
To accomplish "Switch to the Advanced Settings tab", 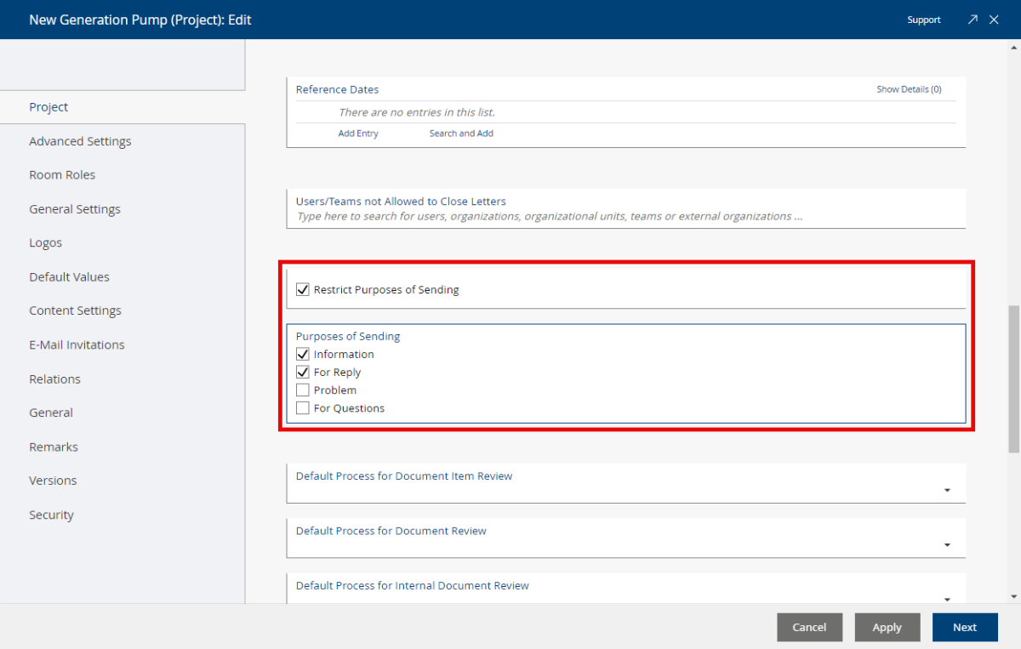I will click(x=80, y=141).
